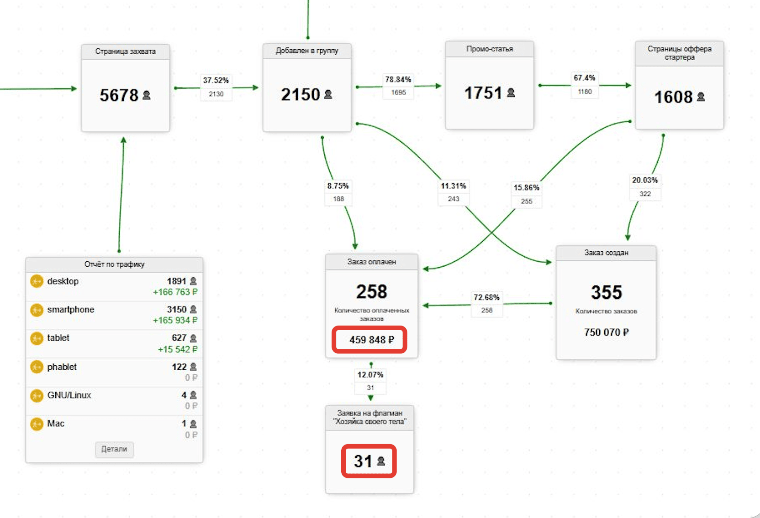Screen dimensions: 760x518
Task: Click the smartphone traffic source icon
Action: (x=37, y=310)
